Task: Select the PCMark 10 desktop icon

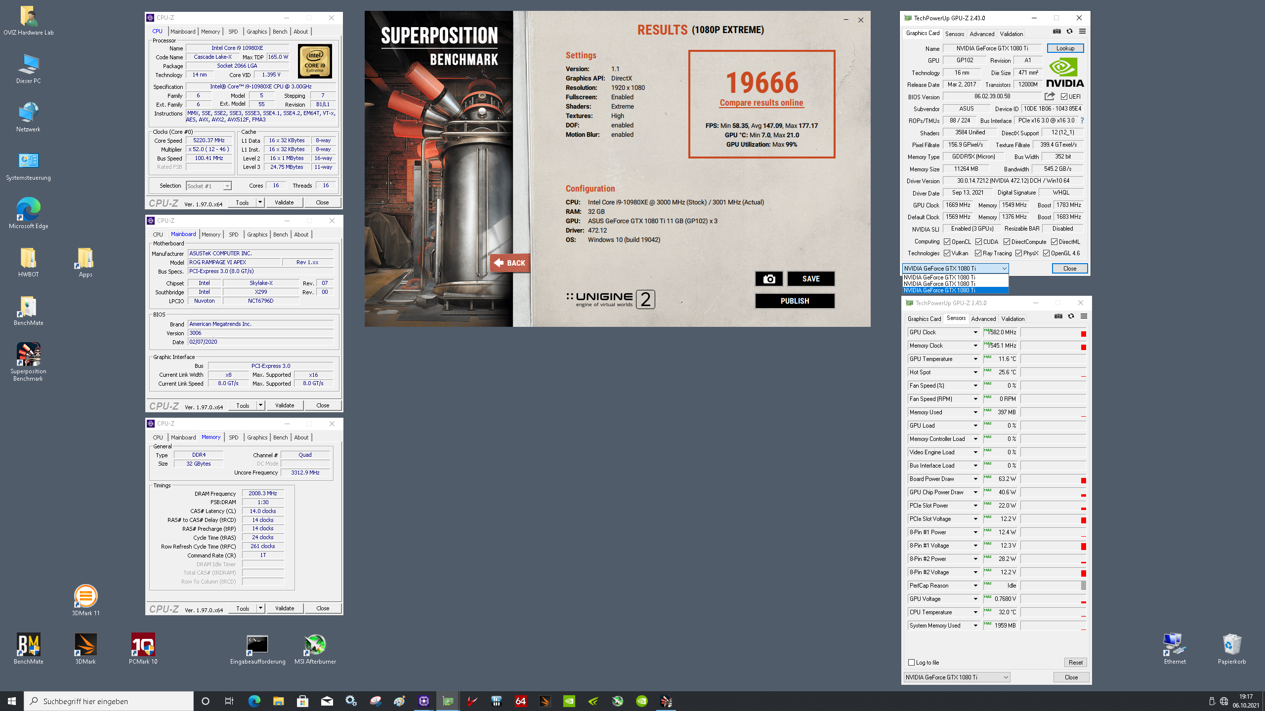Action: coord(143,649)
